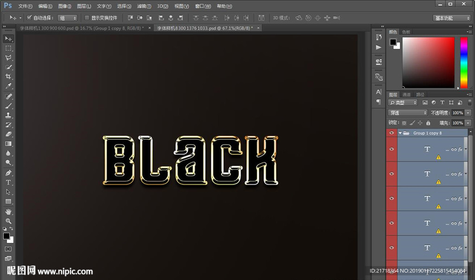
Task: Select the Eraser tool
Action: pos(8,134)
